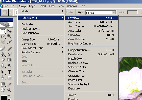Select the Lasso tool

point(3,36)
